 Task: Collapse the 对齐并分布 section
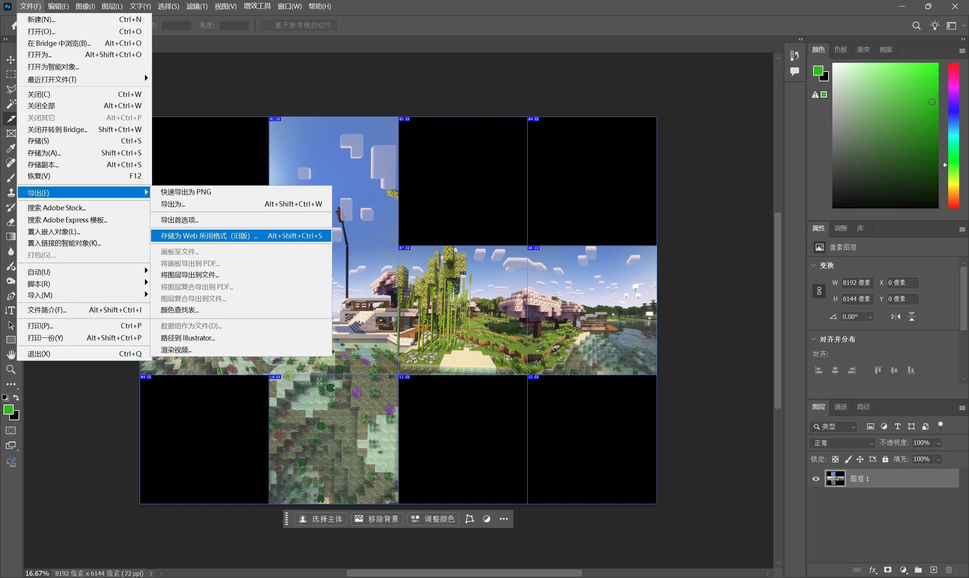pyautogui.click(x=813, y=339)
